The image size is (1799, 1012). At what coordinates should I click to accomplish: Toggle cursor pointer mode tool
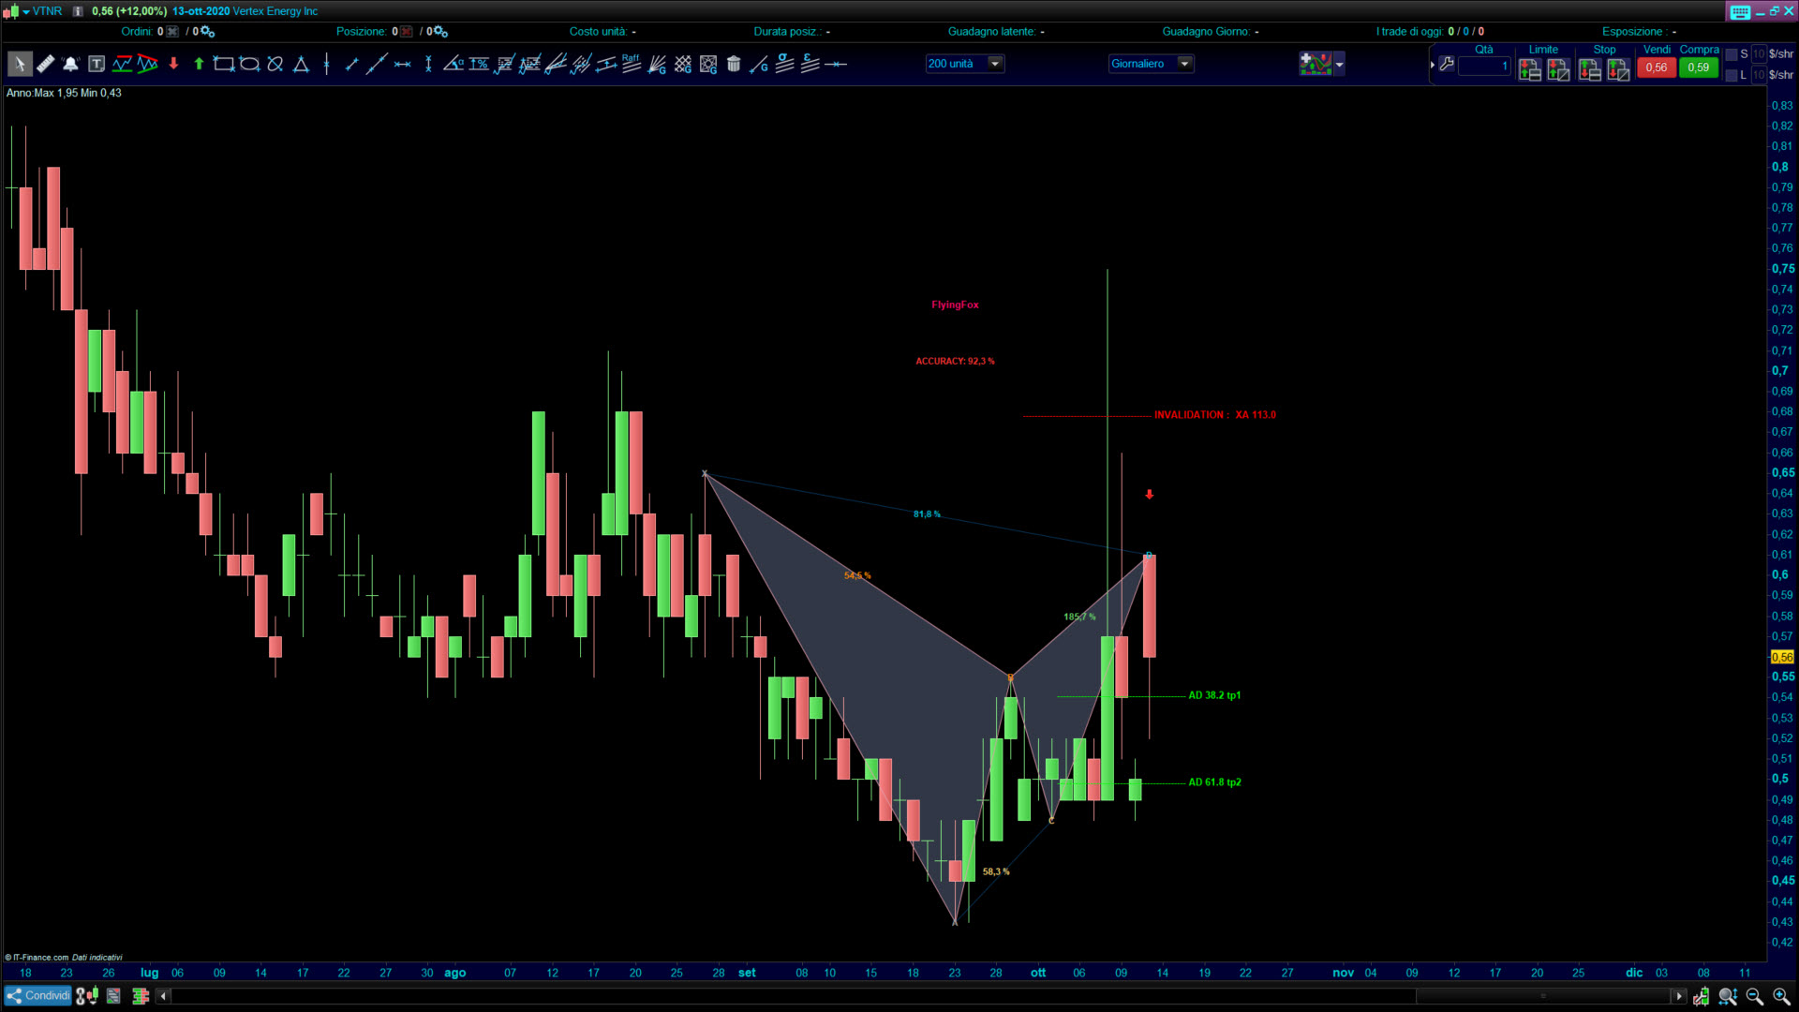19,65
